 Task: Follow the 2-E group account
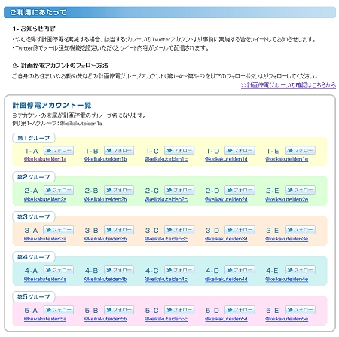coord(300,190)
